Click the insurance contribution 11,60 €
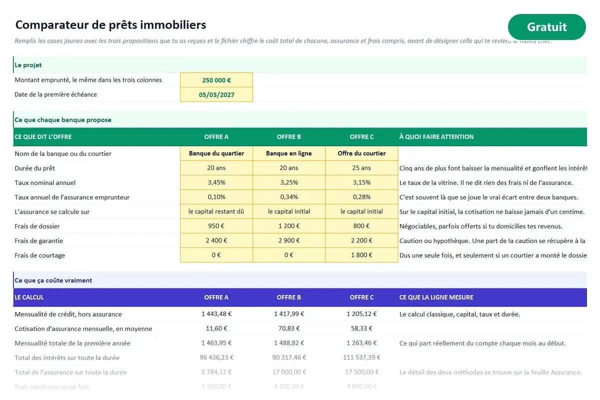The width and height of the screenshot is (600, 400). point(216,329)
